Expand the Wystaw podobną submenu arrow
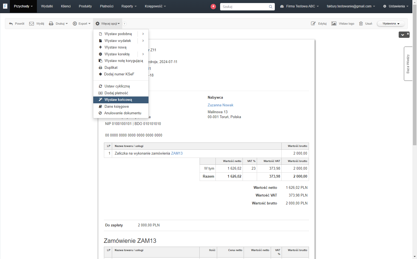This screenshot has width=417, height=259. (143, 34)
